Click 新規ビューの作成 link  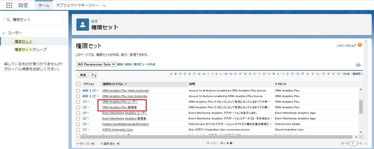tap(144, 64)
